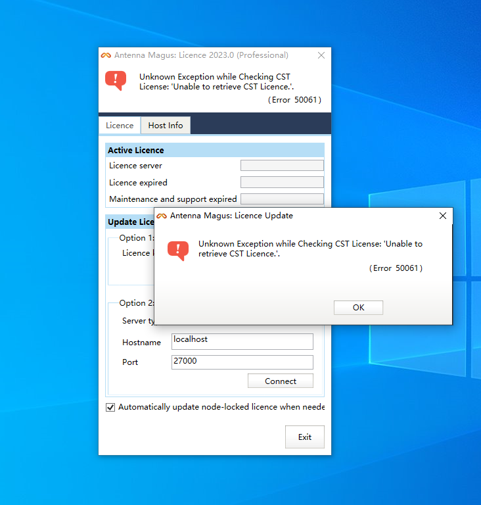481x505 pixels.
Task: Click the 'Maintenance and support expired' label
Action: [x=173, y=199]
